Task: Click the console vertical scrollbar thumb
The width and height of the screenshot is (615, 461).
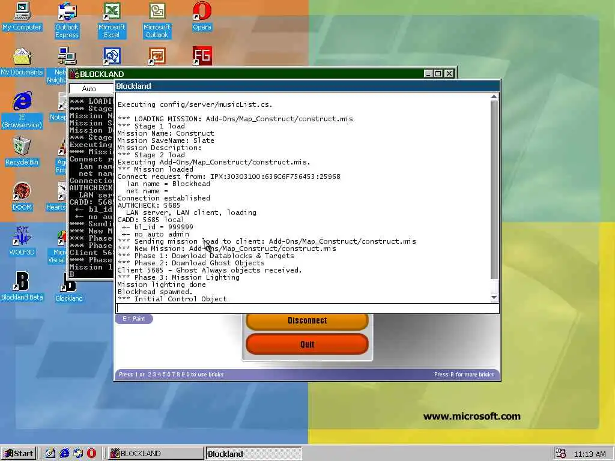Action: (494, 190)
